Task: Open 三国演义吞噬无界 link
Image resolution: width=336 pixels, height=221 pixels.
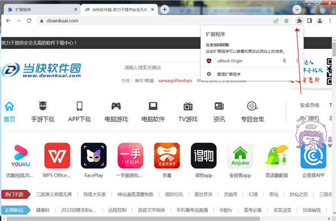Action: point(54,195)
